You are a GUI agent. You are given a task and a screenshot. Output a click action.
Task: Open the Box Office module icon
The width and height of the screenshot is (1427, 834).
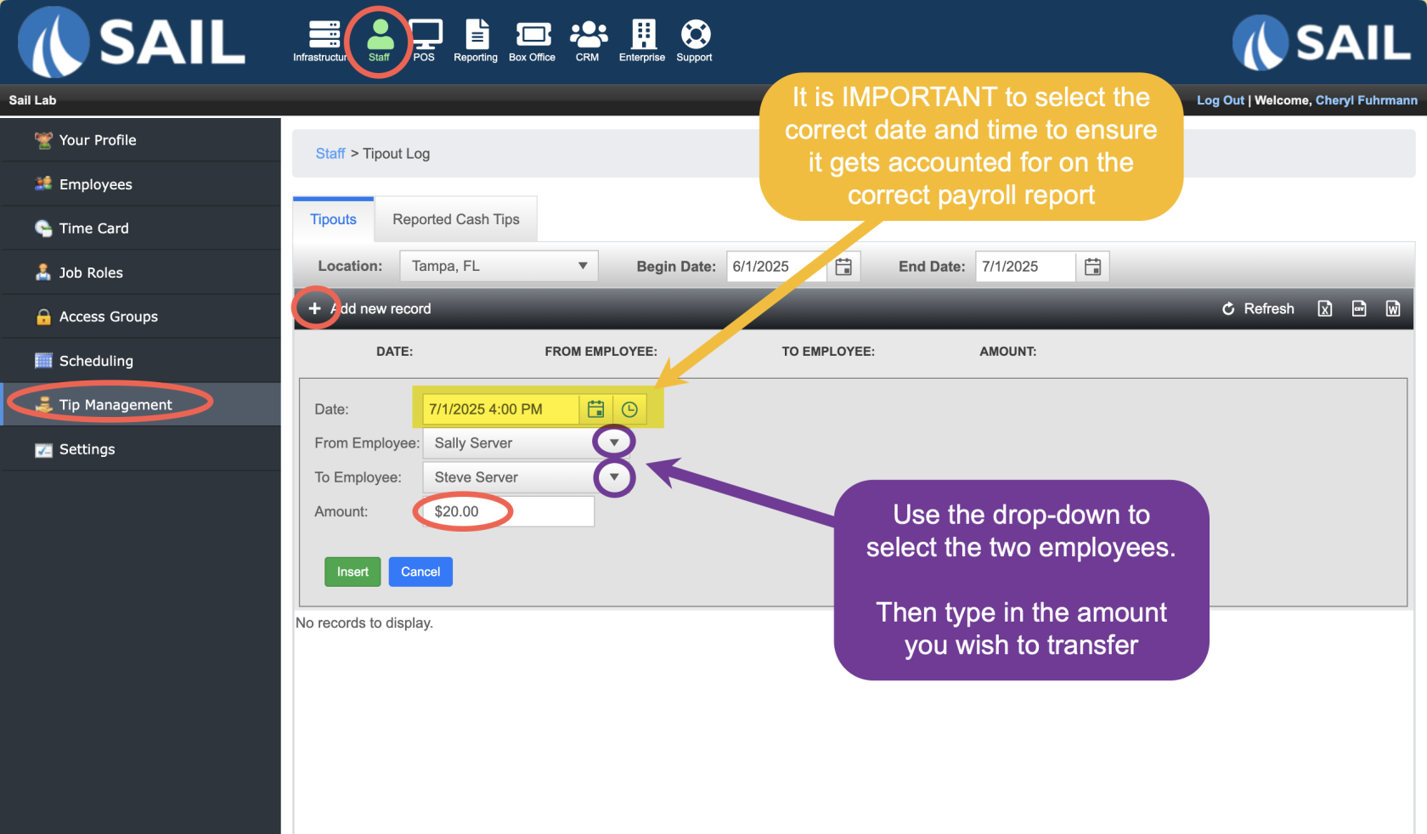(533, 41)
